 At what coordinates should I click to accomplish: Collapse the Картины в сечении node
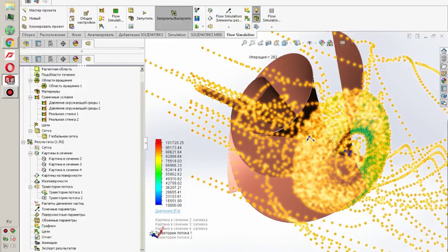coord(31,153)
